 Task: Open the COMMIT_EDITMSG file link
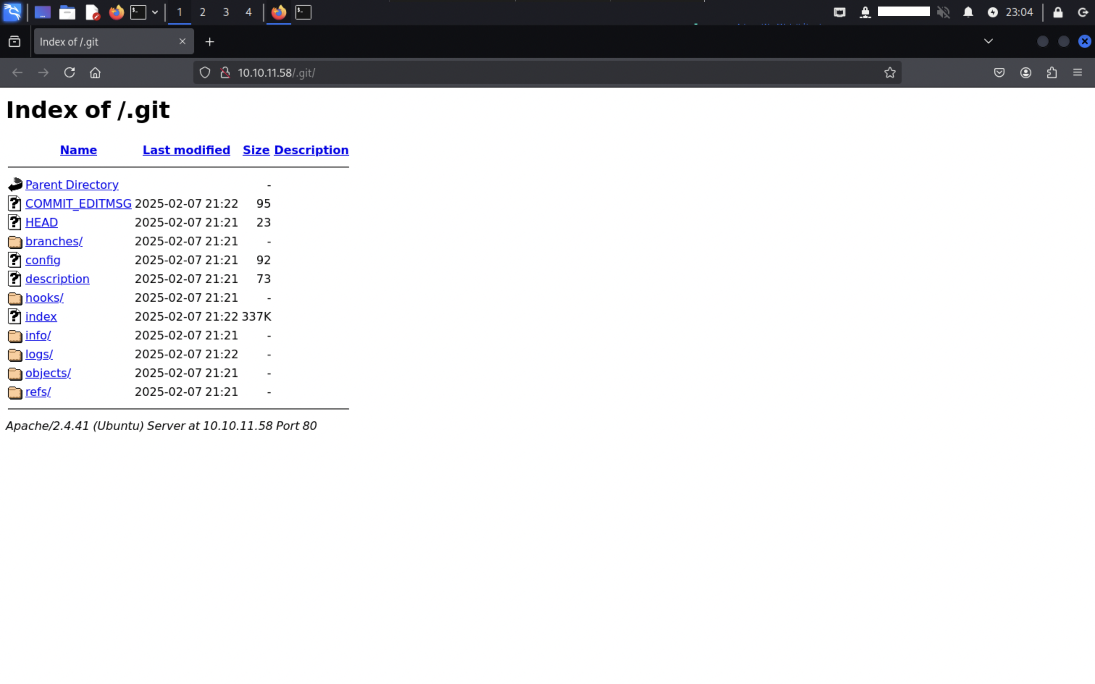tap(78, 203)
